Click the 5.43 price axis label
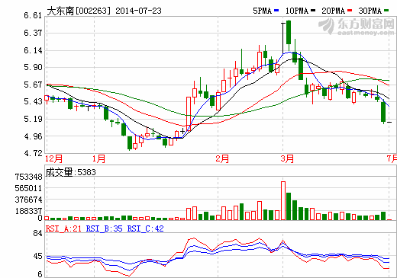This screenshot has width=397, height=278. click(33, 101)
